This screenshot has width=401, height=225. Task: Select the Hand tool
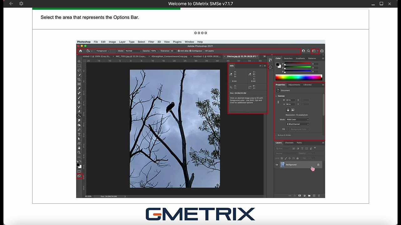click(x=79, y=148)
